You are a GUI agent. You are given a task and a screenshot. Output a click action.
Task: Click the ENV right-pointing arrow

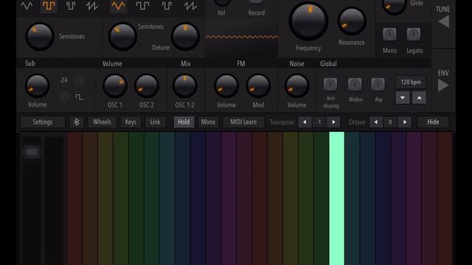coord(442,85)
